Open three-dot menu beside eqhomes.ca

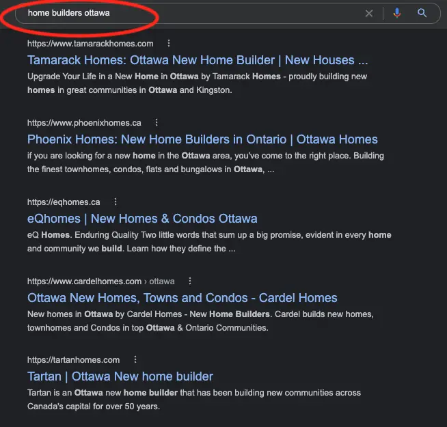(x=116, y=202)
